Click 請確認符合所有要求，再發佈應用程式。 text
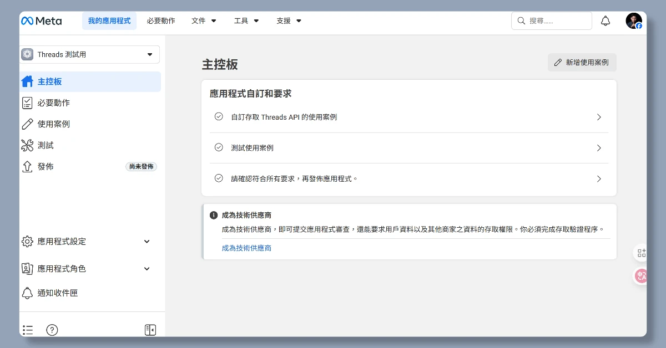Viewport: 666px width, 348px height. tap(294, 179)
